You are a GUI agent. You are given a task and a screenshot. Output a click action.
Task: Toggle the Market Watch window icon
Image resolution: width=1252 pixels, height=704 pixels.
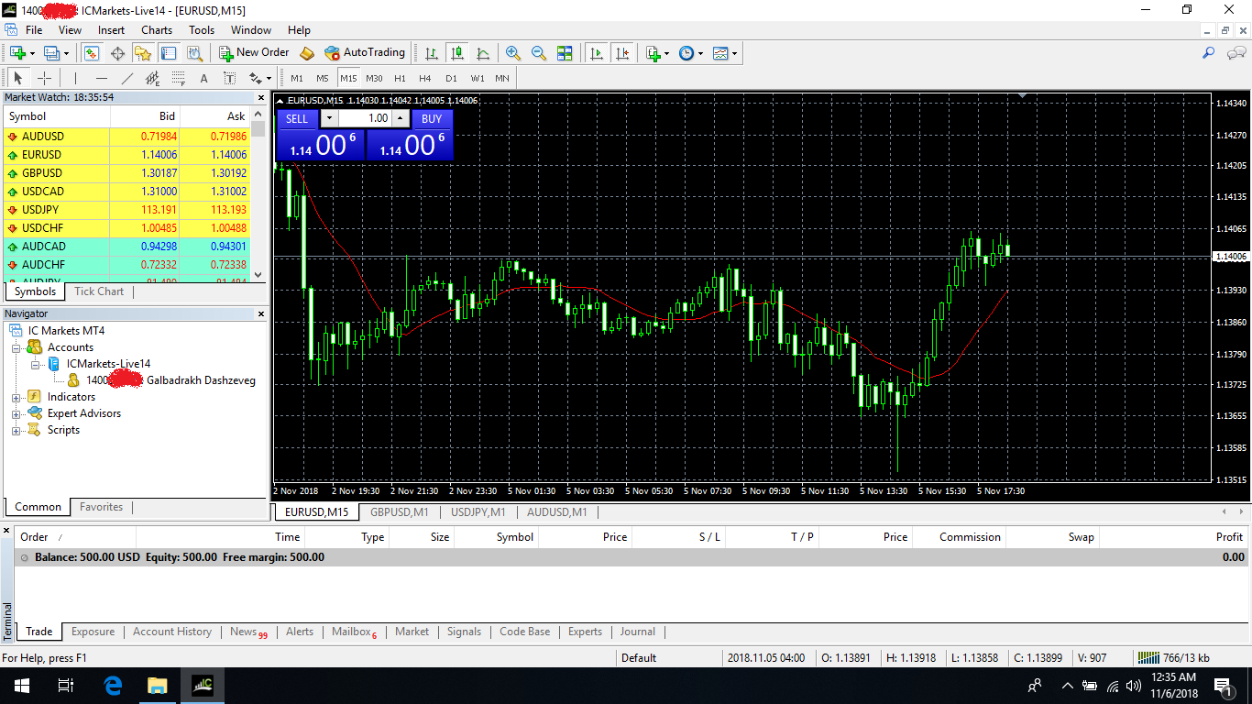(x=92, y=53)
